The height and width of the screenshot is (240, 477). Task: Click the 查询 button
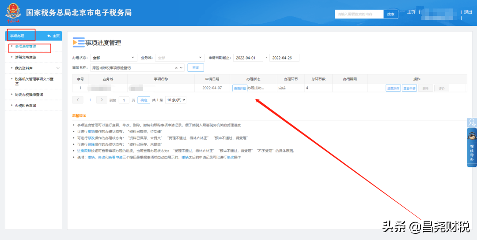click(196, 68)
